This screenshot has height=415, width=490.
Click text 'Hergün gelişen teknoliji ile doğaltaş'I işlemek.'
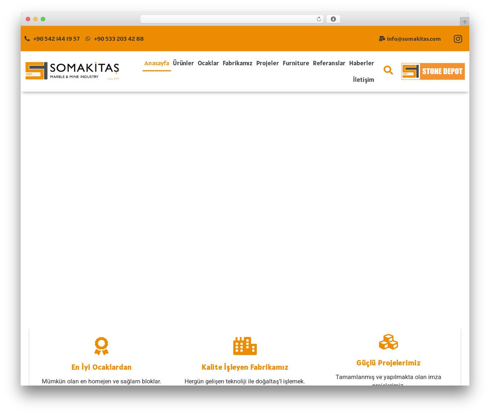point(245,381)
